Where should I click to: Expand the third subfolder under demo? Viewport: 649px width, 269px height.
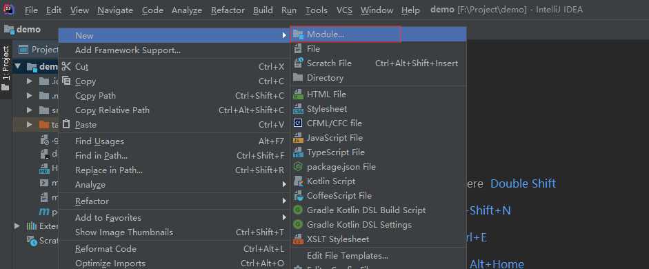29,110
